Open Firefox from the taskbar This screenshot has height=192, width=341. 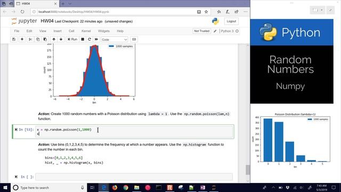115,187
